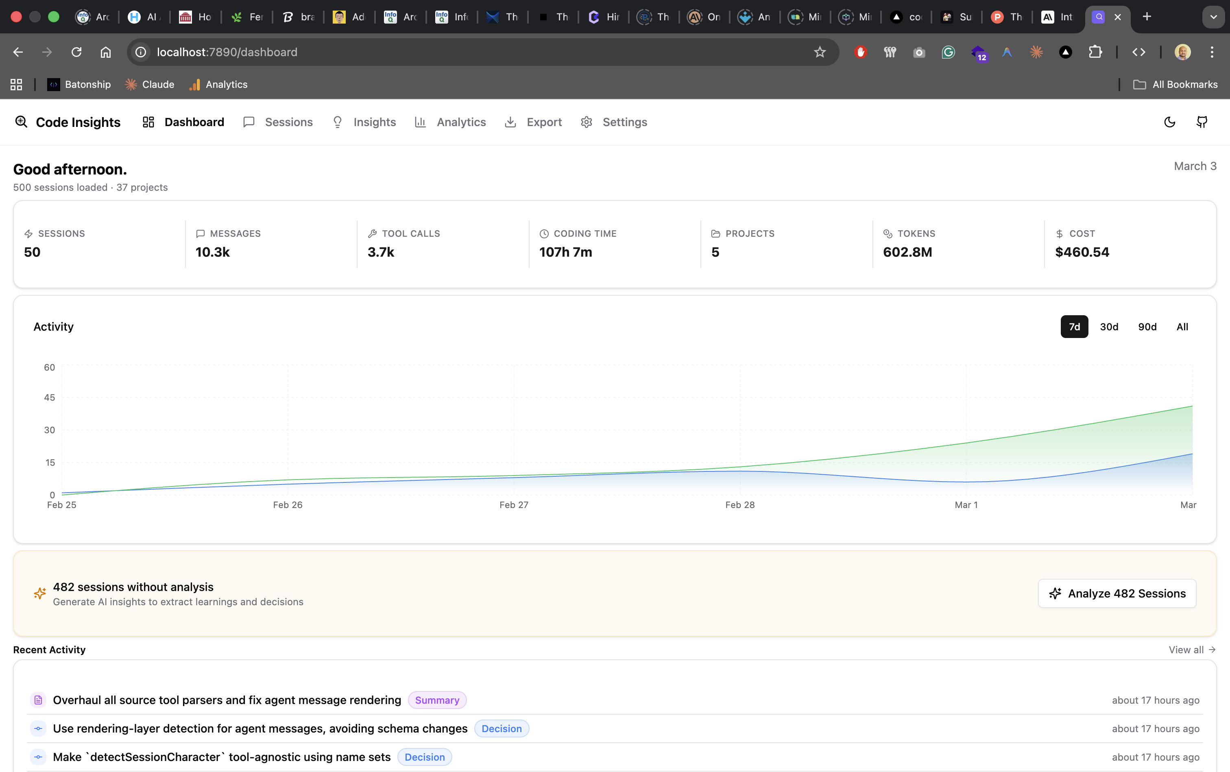Click the sparkle icon beside sessions without analysis
The image size is (1230, 772).
40,593
